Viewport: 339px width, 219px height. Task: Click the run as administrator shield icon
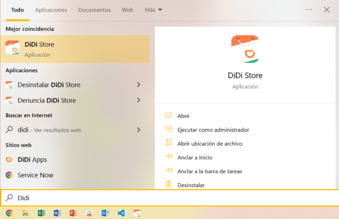pos(169,129)
